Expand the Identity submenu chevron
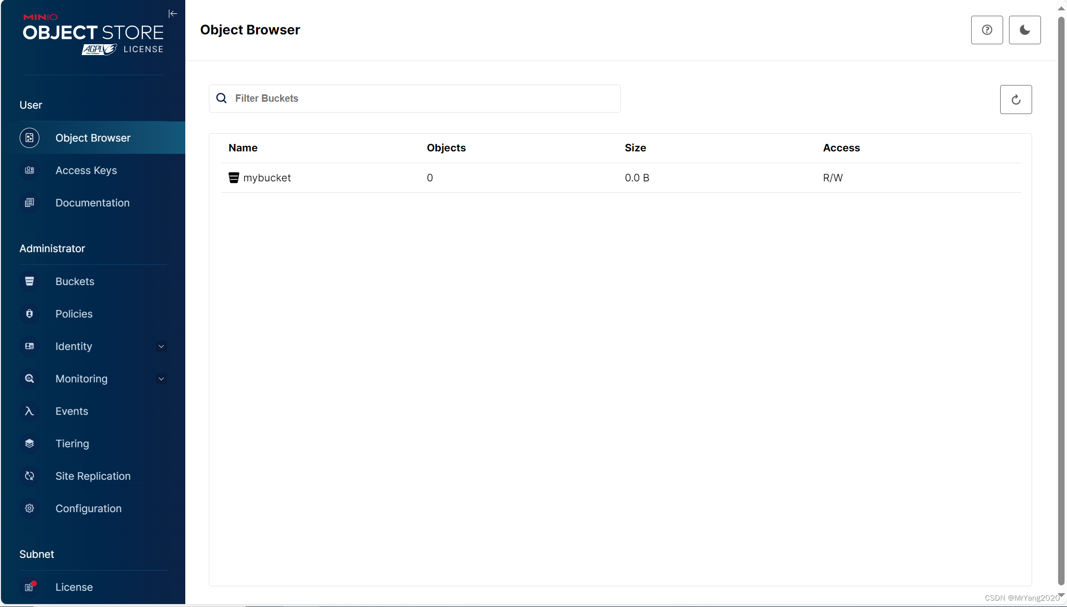This screenshot has width=1067, height=607. click(x=161, y=347)
